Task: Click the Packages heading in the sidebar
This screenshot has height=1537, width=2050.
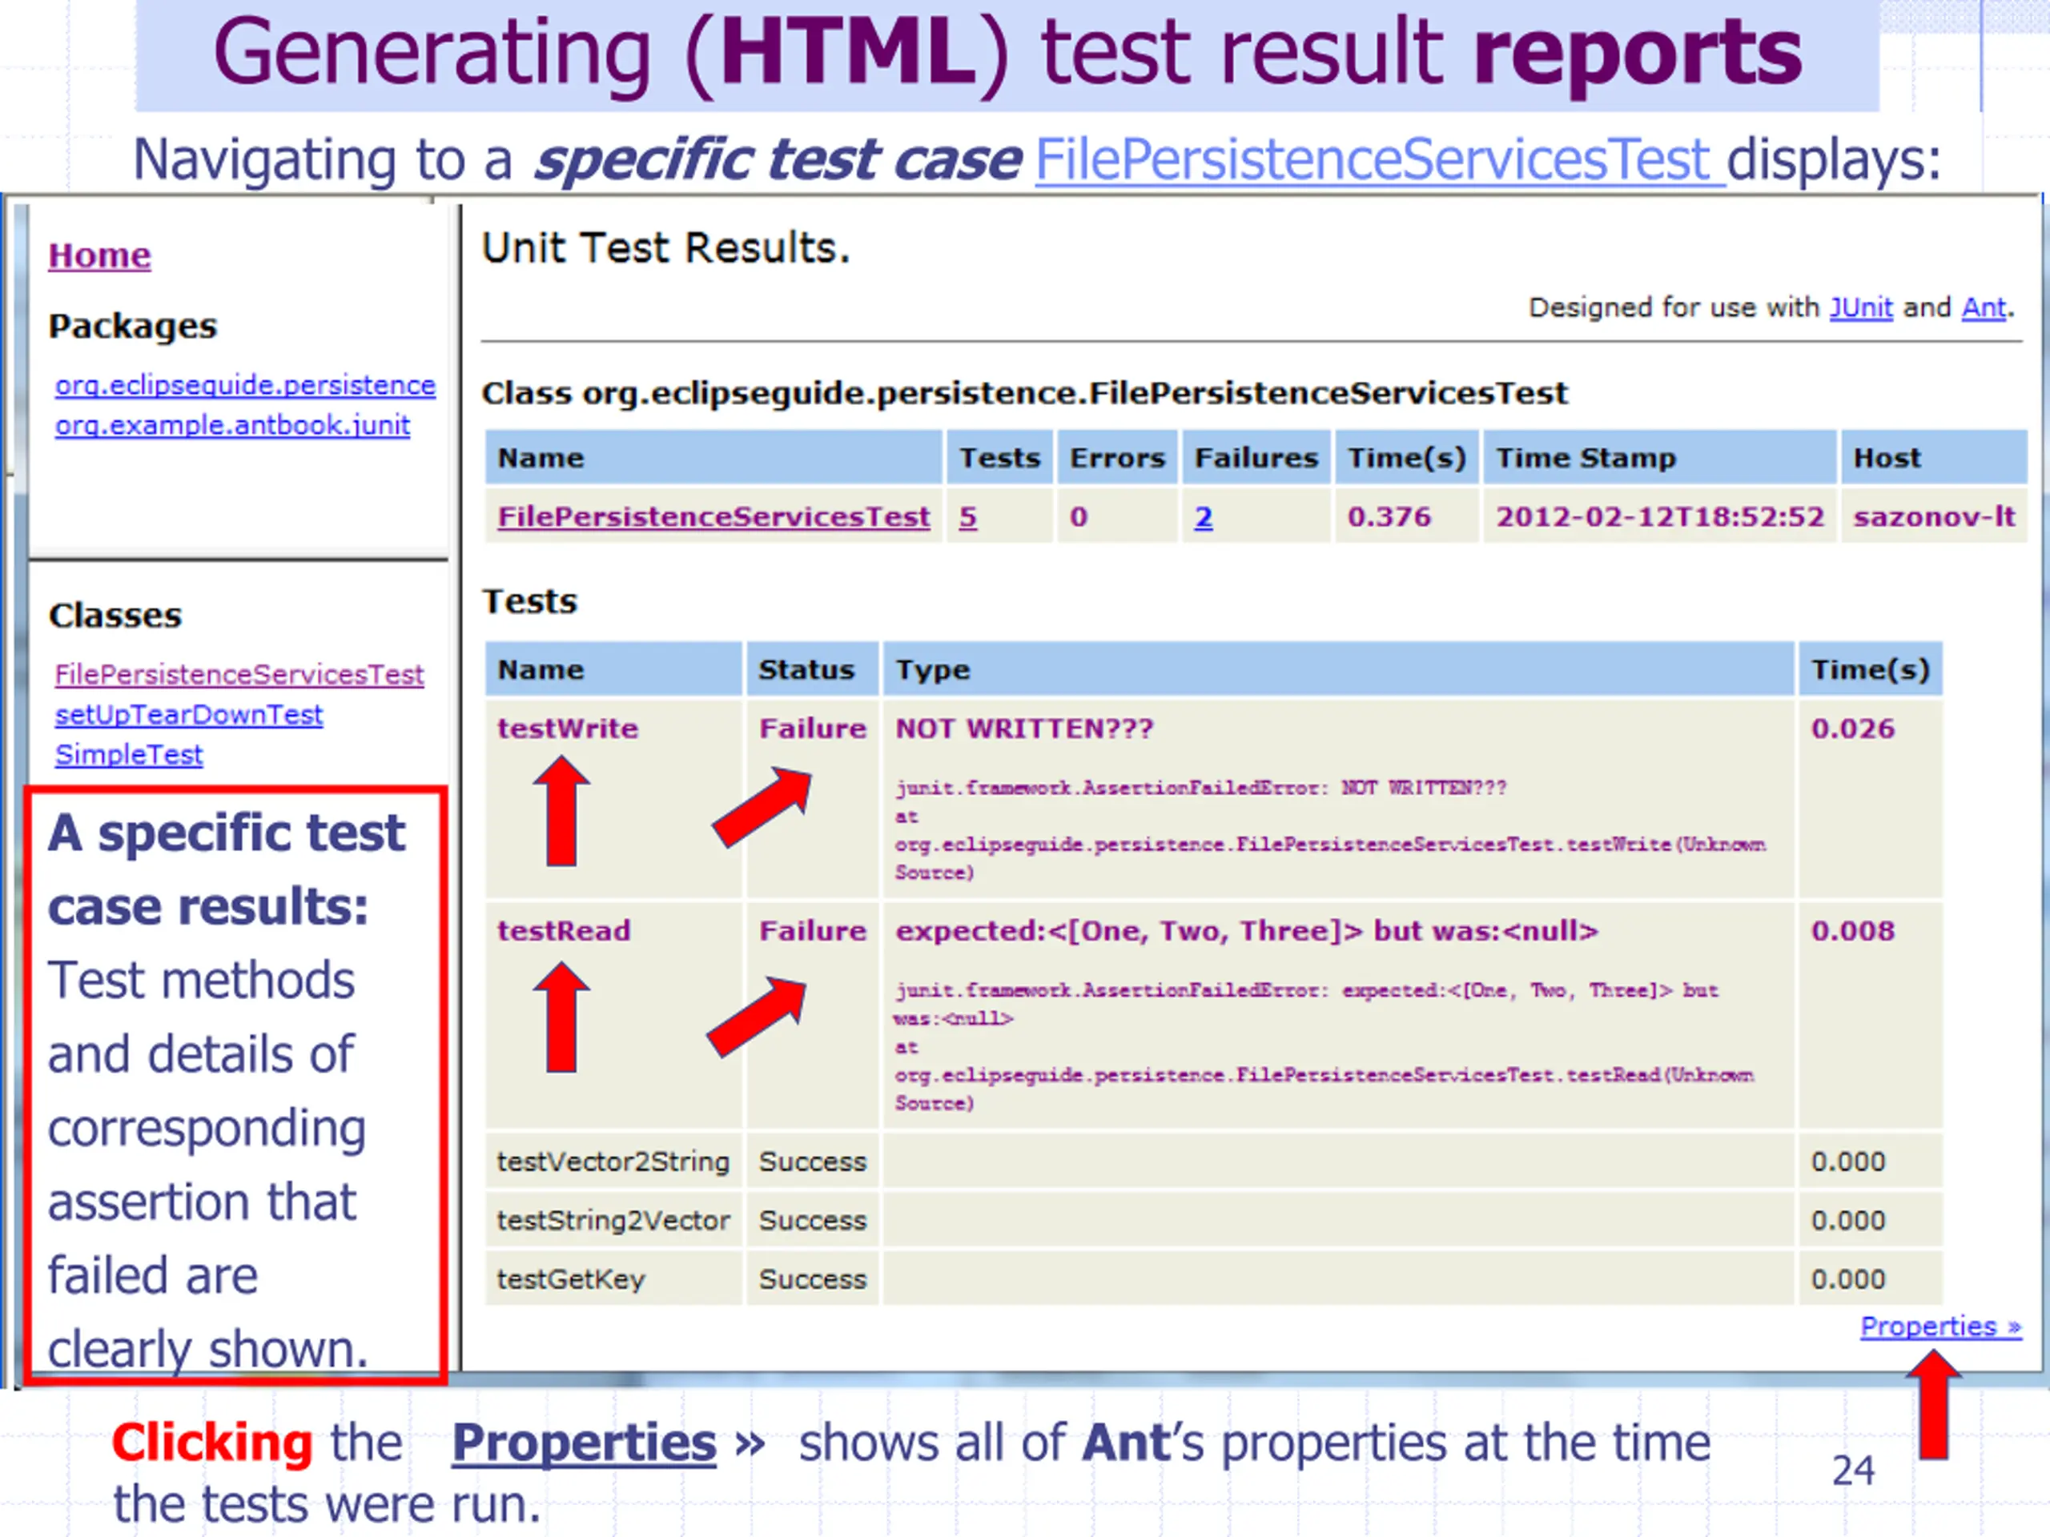Action: (132, 326)
